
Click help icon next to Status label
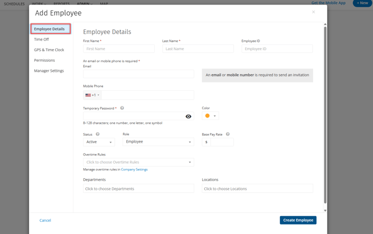[x=97, y=134]
